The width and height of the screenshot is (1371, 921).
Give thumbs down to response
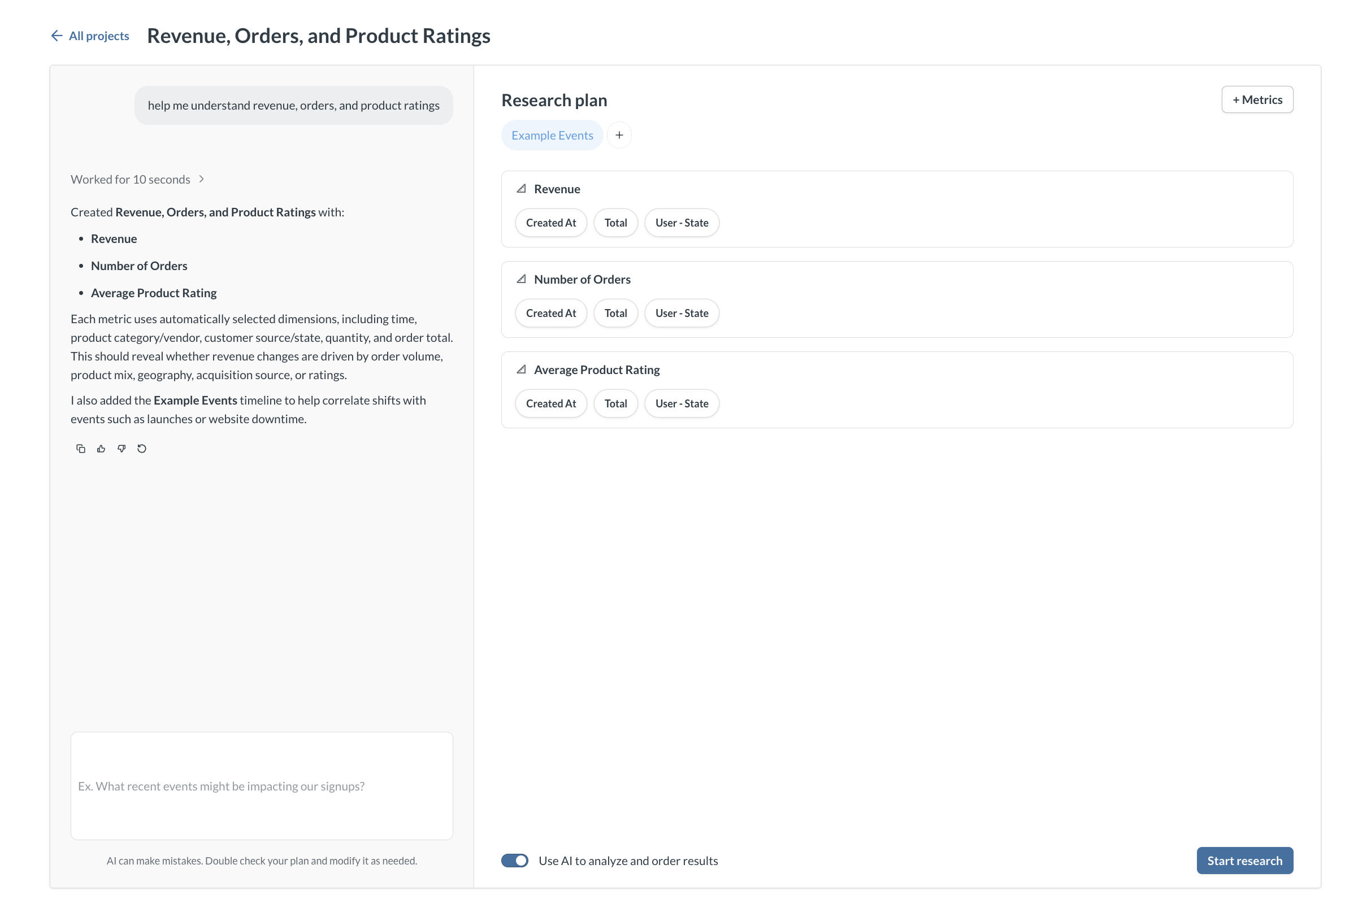(122, 449)
